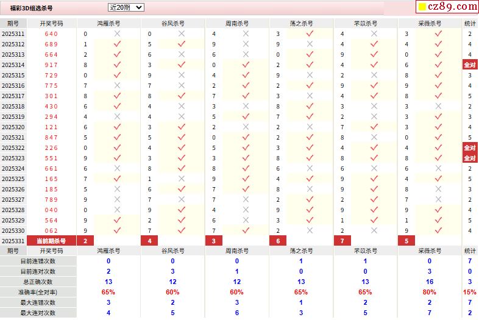Select the red 当前期杀号 label
Image resolution: width=479 pixels, height=320 pixels.
point(51,241)
